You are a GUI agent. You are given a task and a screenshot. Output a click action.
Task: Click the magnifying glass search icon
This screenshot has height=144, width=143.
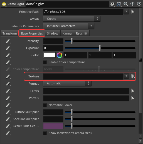[126, 4]
